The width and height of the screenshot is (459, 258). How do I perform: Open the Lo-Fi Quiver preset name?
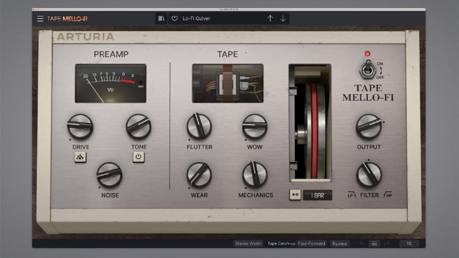(x=196, y=18)
